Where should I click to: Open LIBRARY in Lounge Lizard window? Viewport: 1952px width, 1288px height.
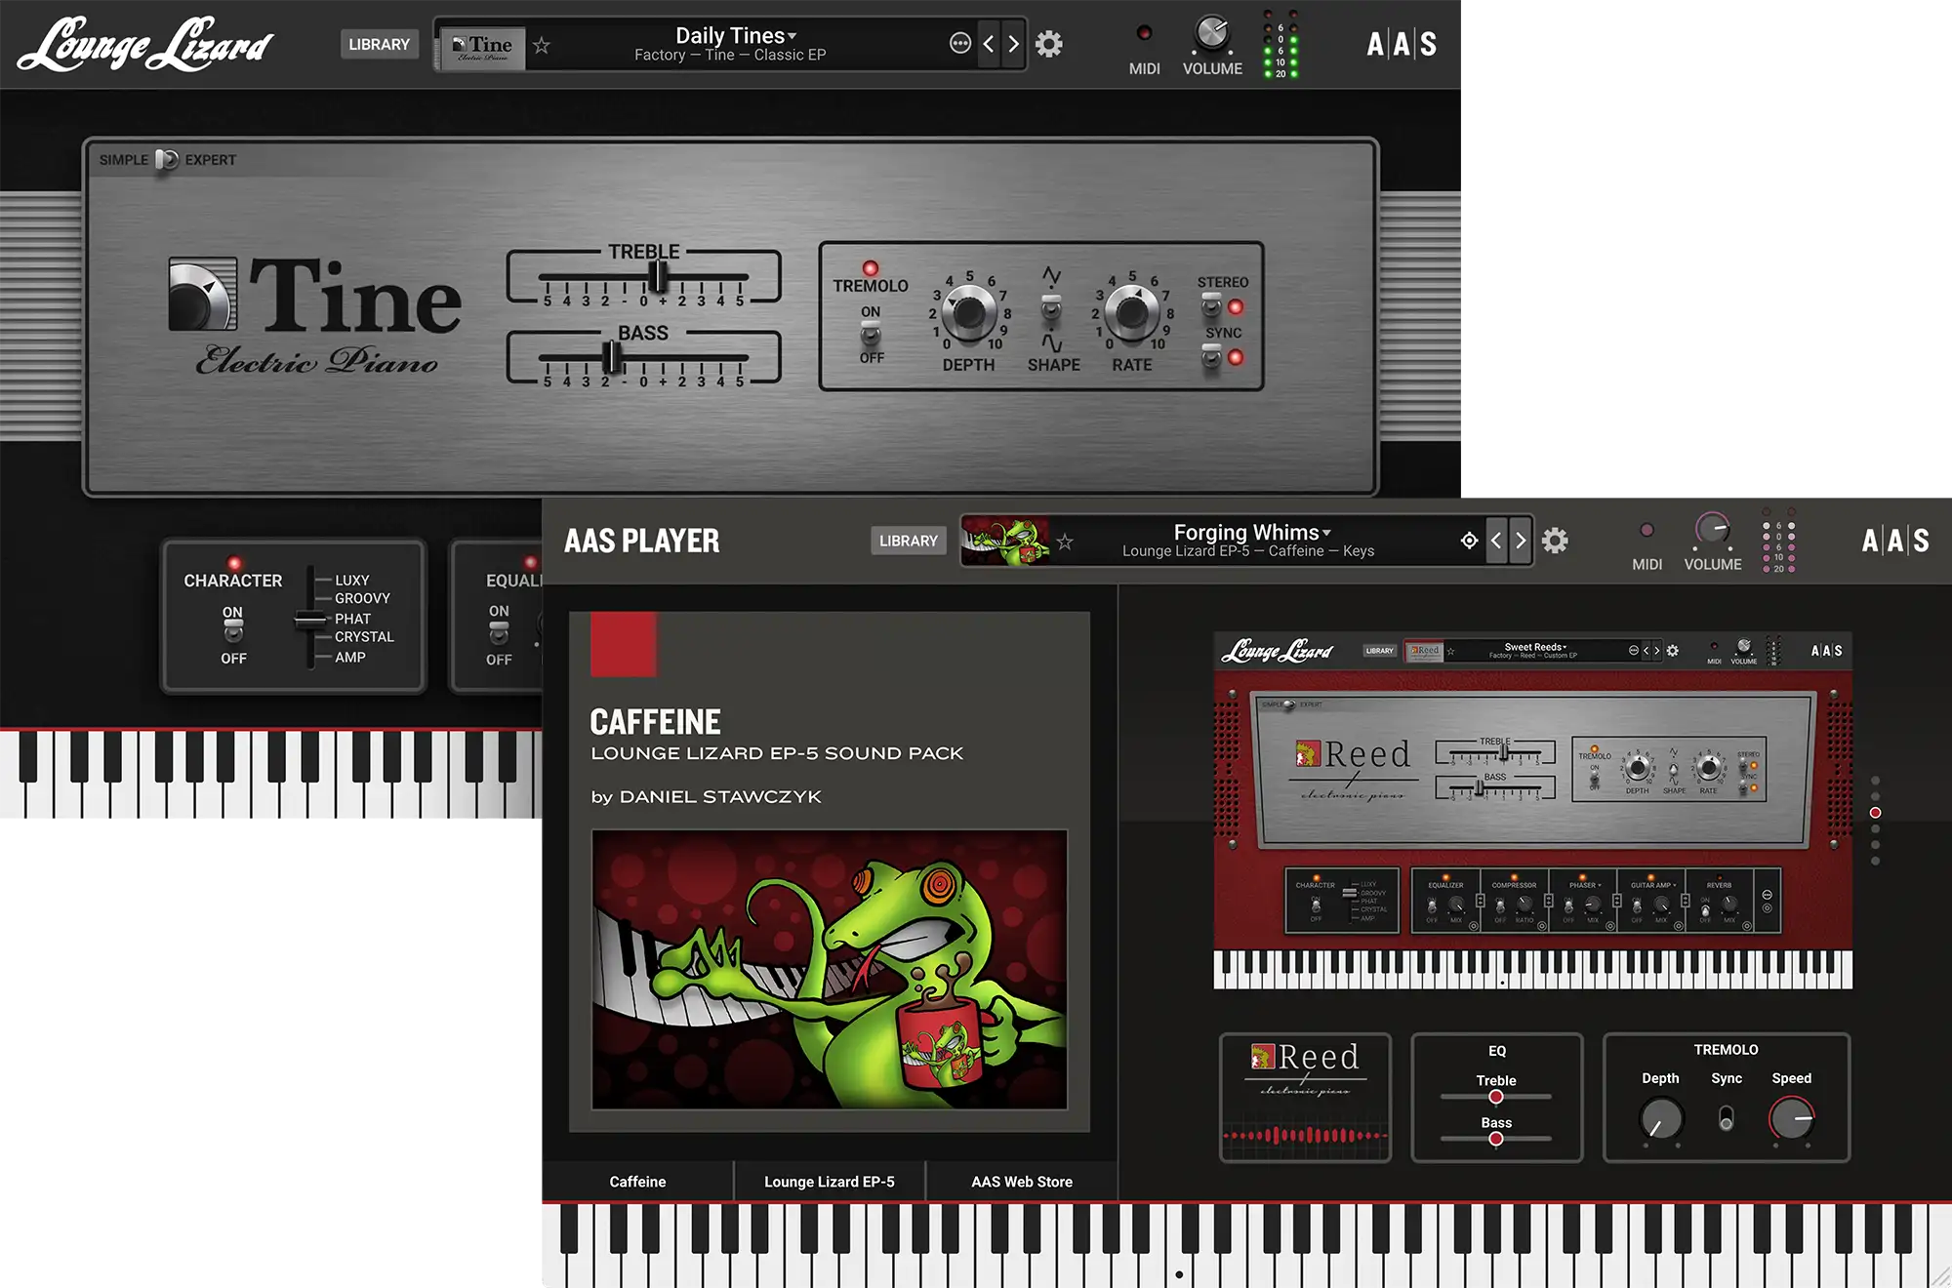coord(379,44)
